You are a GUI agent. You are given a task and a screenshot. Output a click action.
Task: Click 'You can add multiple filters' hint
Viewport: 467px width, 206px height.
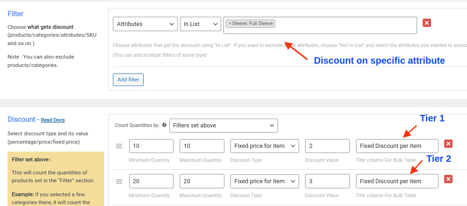160,55
